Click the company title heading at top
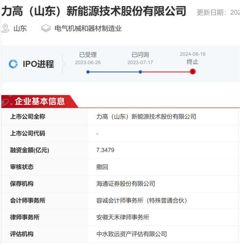Image resolution: width=240 pixels, height=245 pixels. coord(94,11)
